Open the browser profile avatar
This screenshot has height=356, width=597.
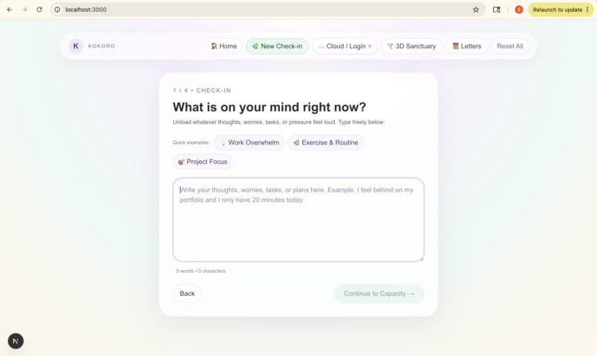(518, 10)
